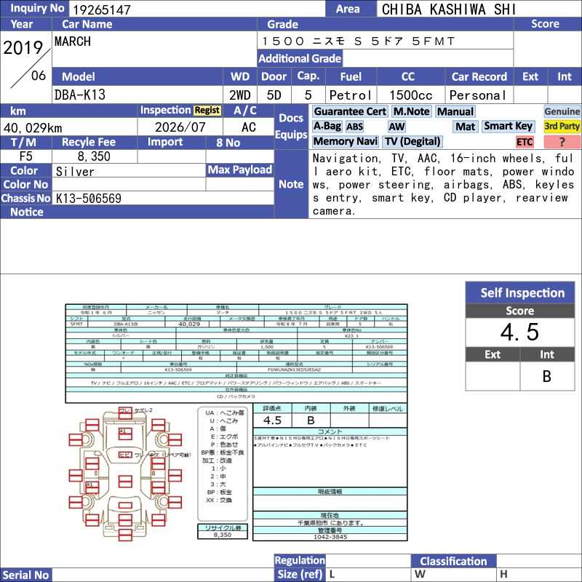The width and height of the screenshot is (582, 582).
Task: Click the Self Inspection header
Action: tap(520, 292)
